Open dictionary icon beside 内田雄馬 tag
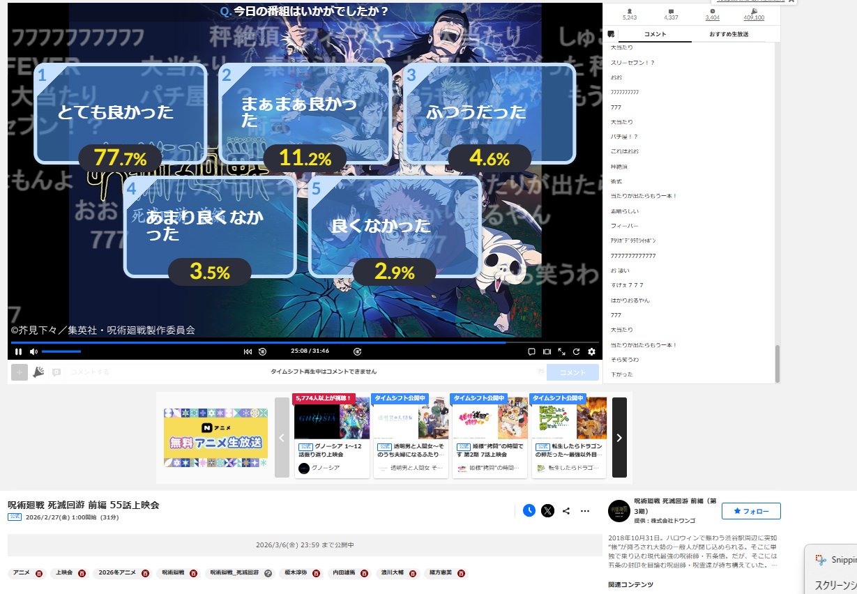 tap(364, 573)
